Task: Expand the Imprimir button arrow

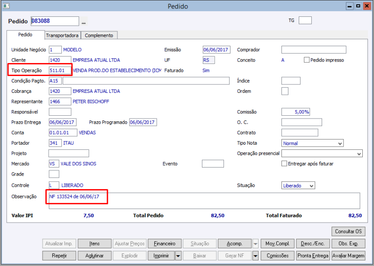Action: pyautogui.click(x=178, y=256)
